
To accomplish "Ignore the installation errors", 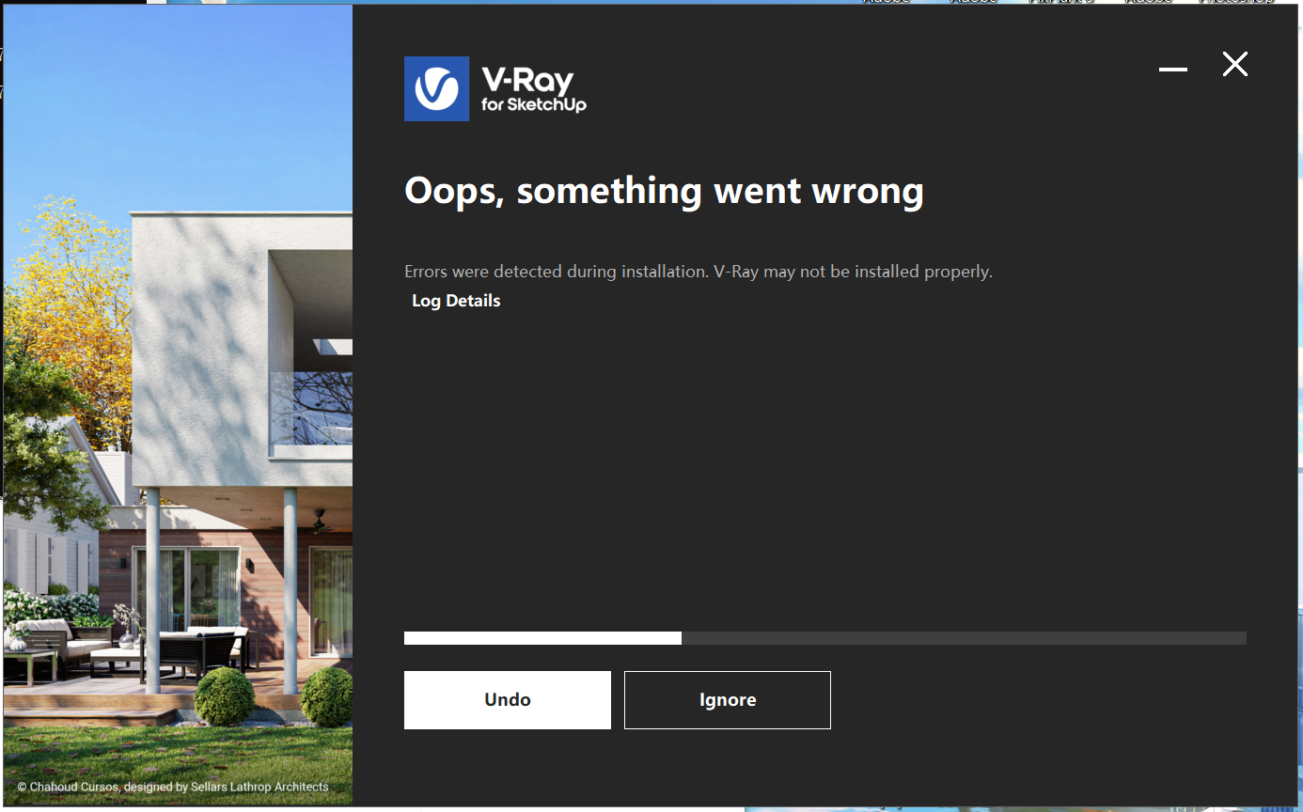I will coord(728,700).
